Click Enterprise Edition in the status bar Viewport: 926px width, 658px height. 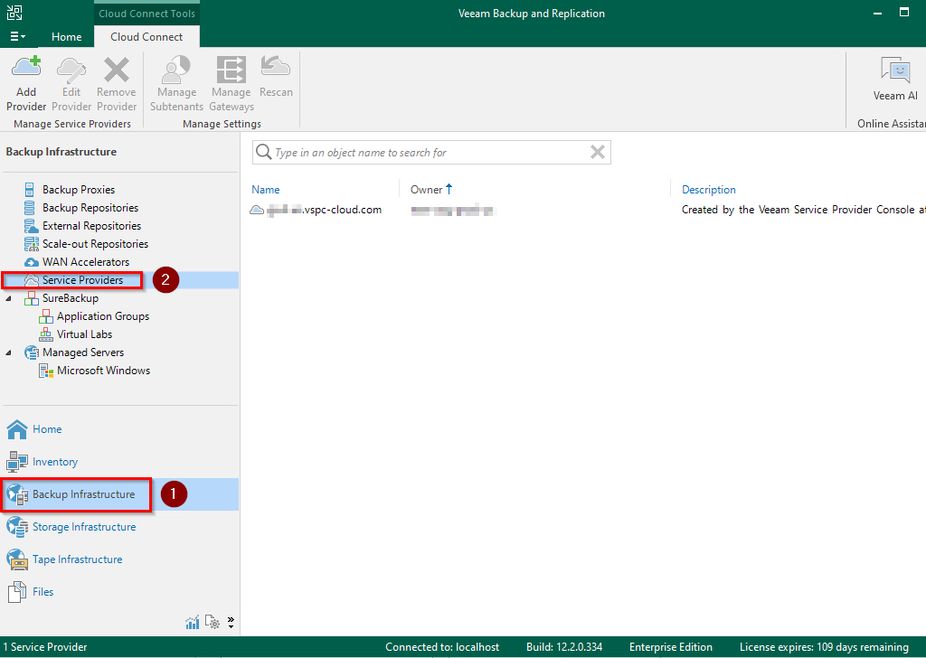click(671, 647)
